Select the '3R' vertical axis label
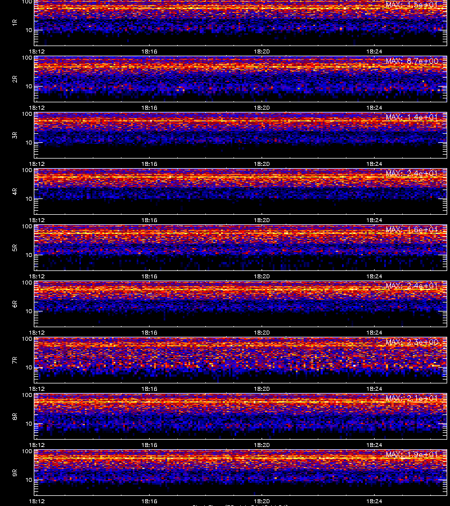The height and width of the screenshot is (506, 450). click(x=15, y=135)
